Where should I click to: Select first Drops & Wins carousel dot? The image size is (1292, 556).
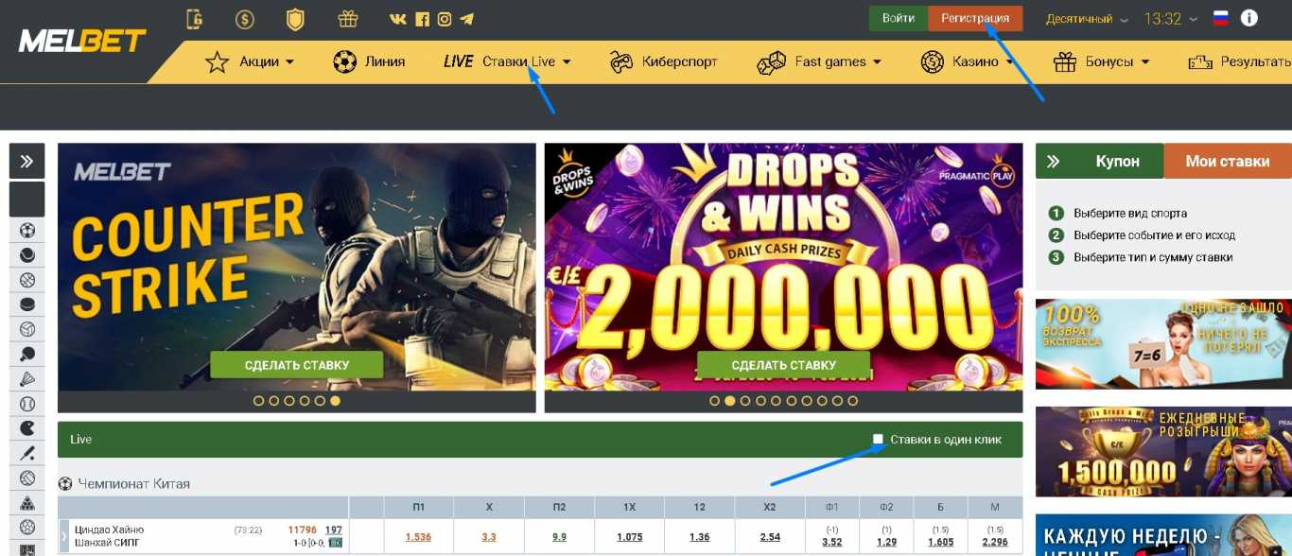715,401
